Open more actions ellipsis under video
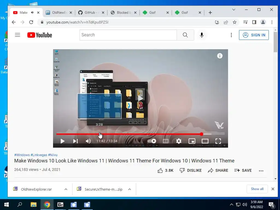Image resolution: width=280 pixels, height=210 pixels. point(261,171)
